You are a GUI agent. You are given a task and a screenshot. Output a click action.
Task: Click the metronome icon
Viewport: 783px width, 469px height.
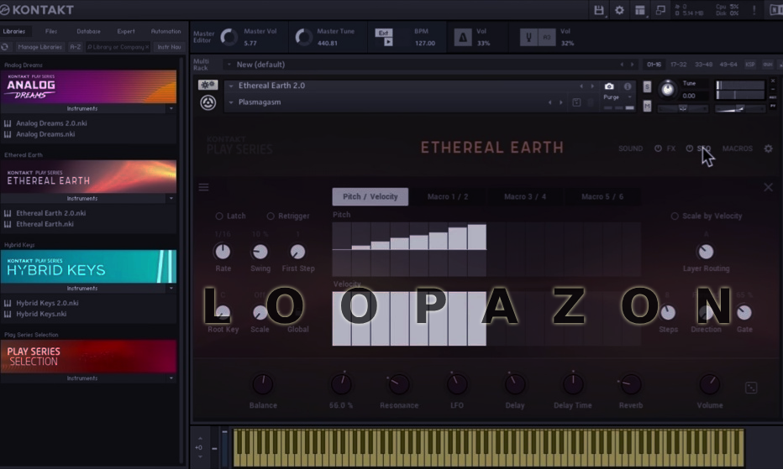(x=463, y=38)
